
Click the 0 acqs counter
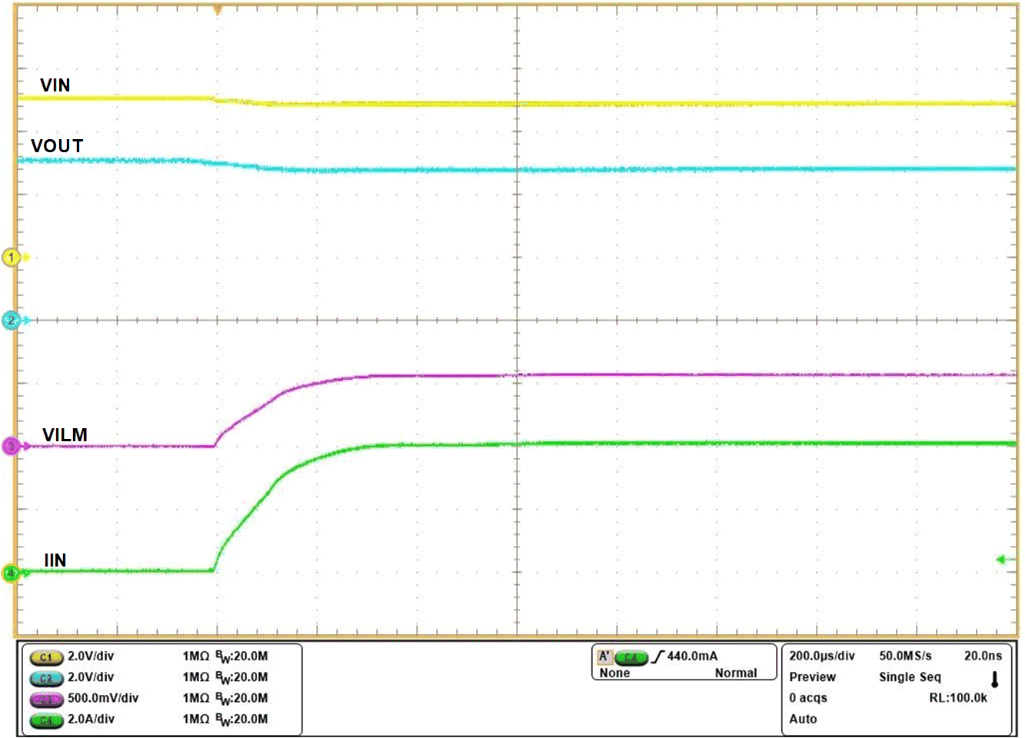coord(808,698)
